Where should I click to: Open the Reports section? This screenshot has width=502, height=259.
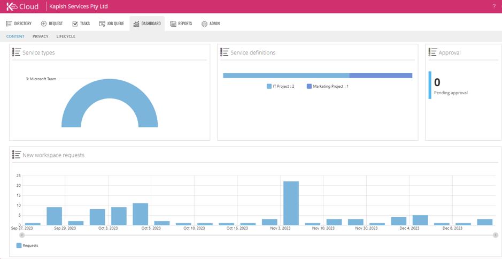(181, 24)
